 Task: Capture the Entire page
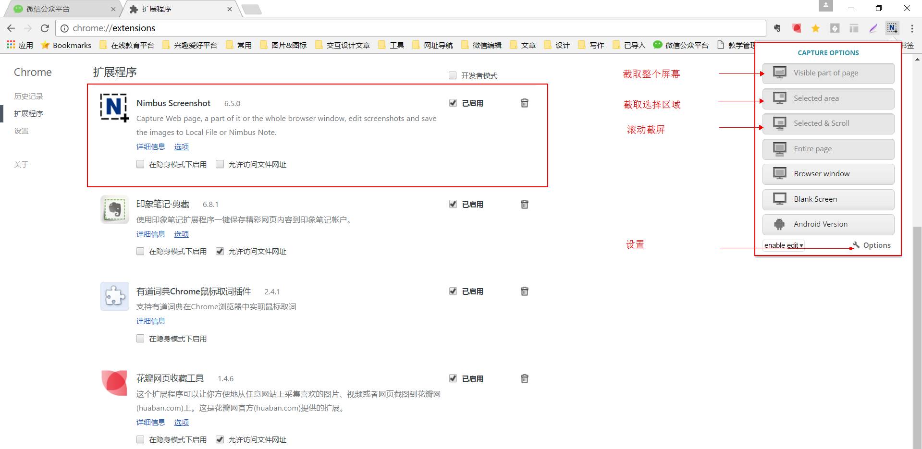(828, 149)
